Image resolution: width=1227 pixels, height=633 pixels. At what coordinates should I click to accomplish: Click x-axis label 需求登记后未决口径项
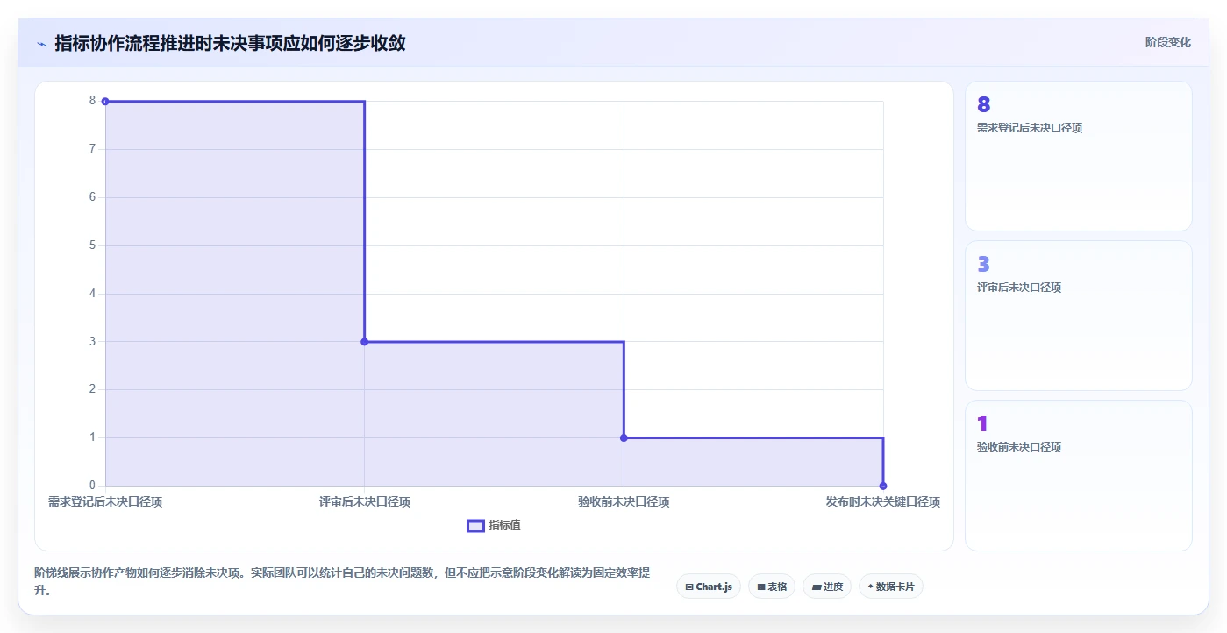coord(105,502)
